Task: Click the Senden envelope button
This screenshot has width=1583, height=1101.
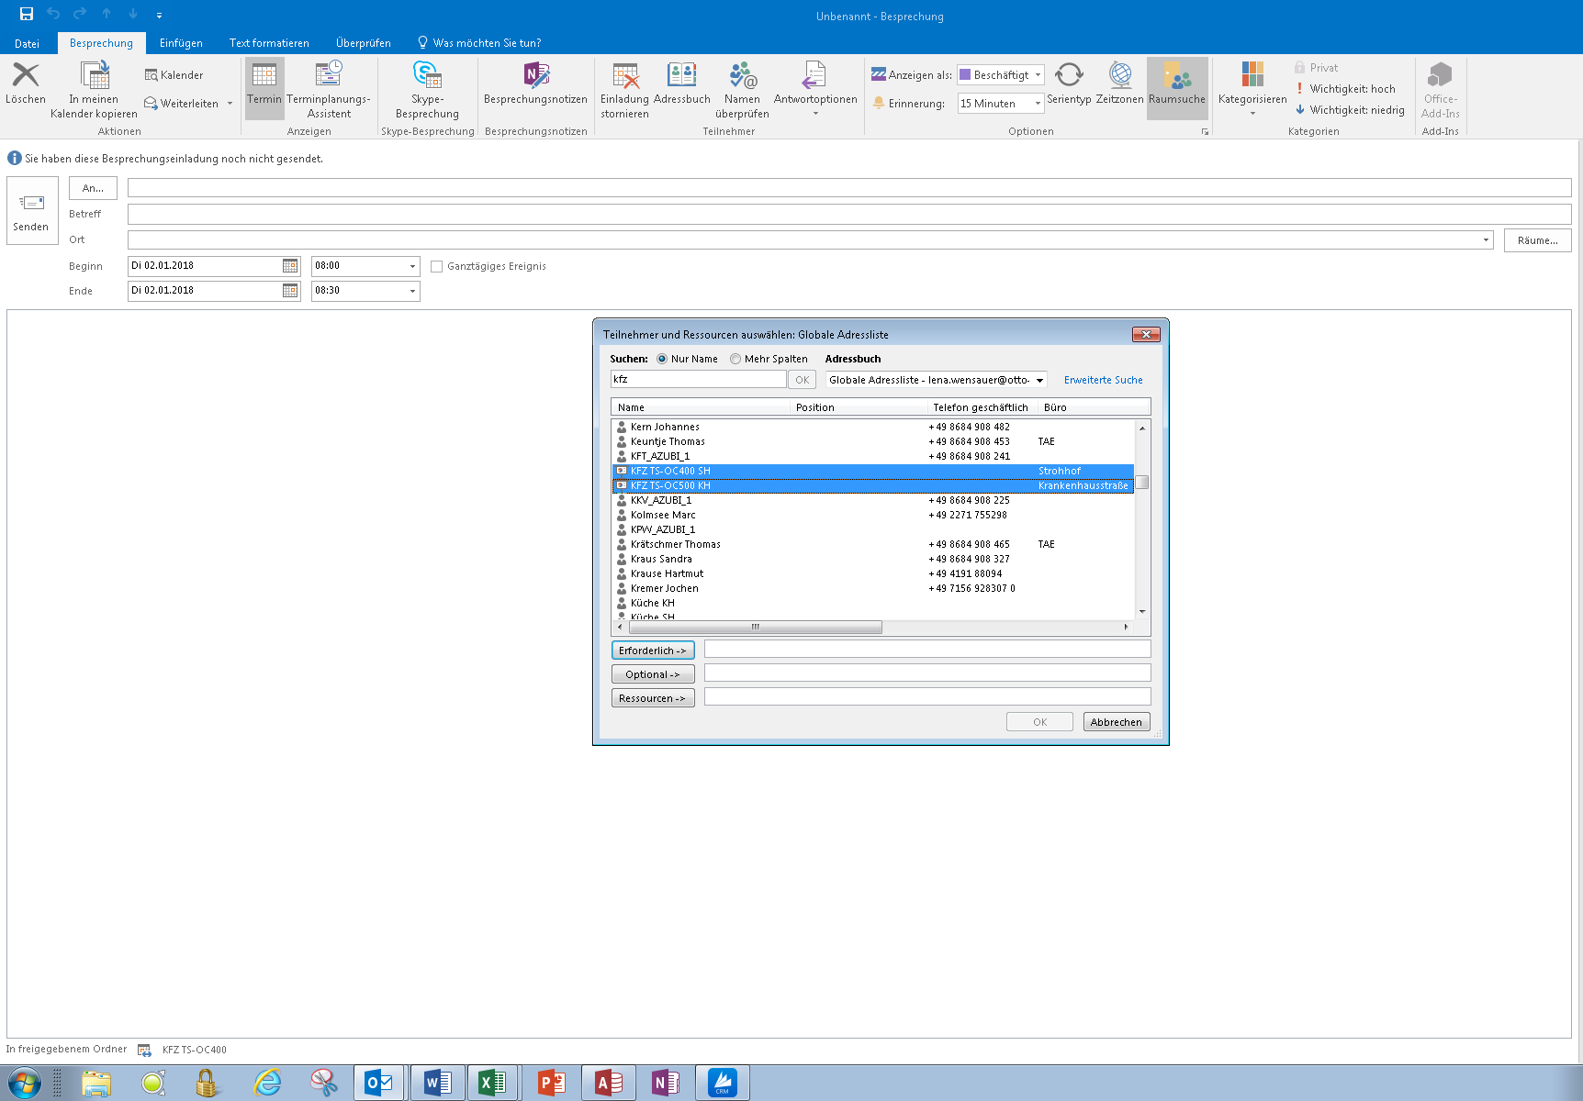Action: click(32, 211)
